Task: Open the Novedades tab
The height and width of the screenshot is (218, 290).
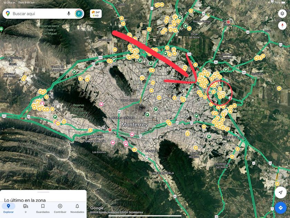Action: coord(77,209)
